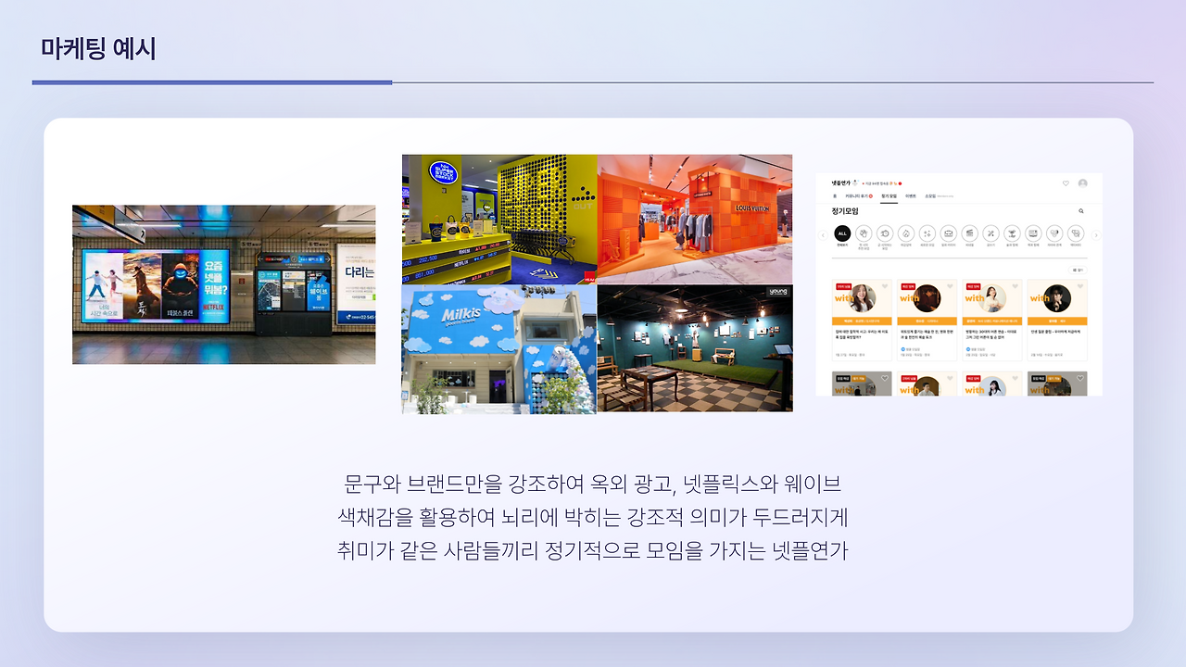
Task: Click the '정기모임' page heading
Action: [845, 211]
